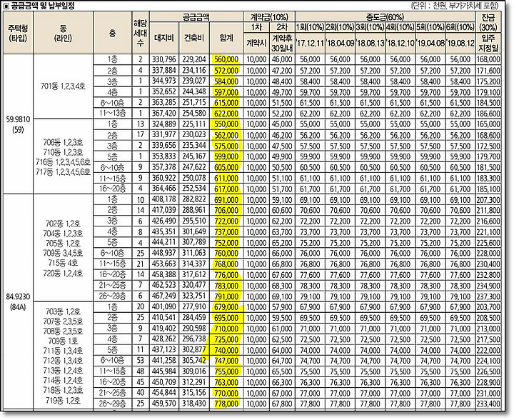Click balance amount '168,000'
This screenshot has width=514, height=420.
[x=488, y=60]
